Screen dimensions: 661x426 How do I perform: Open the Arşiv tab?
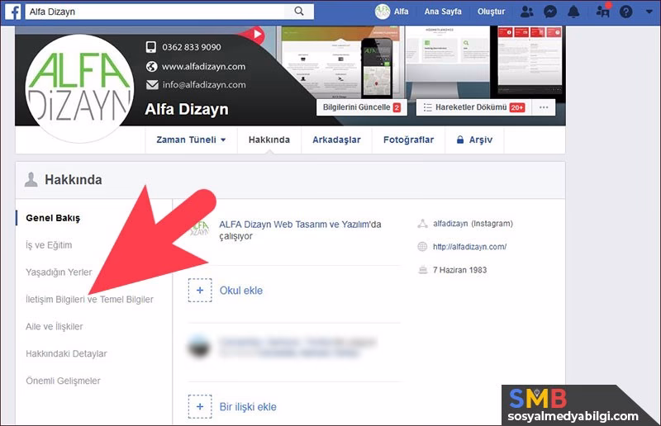point(474,140)
